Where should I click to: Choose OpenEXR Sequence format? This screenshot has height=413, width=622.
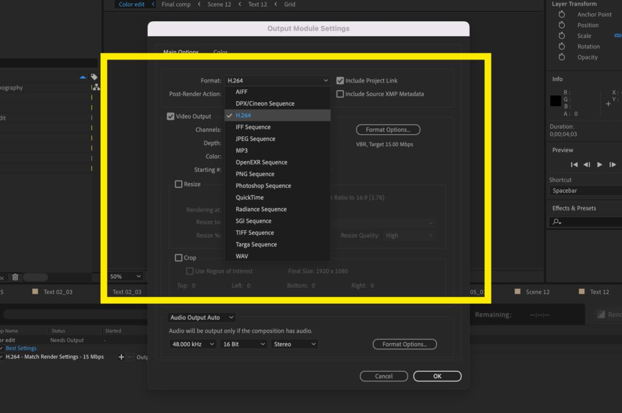point(277,163)
